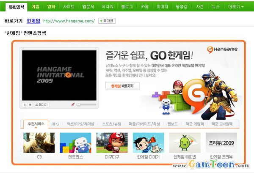
Task: Toggle the muted speaker icon
Action: pos(73,104)
